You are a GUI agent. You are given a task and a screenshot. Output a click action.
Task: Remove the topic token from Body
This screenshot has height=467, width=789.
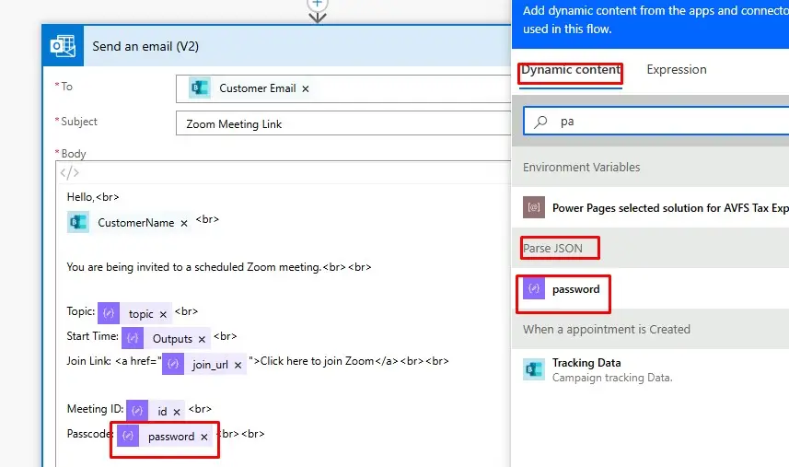pyautogui.click(x=163, y=315)
